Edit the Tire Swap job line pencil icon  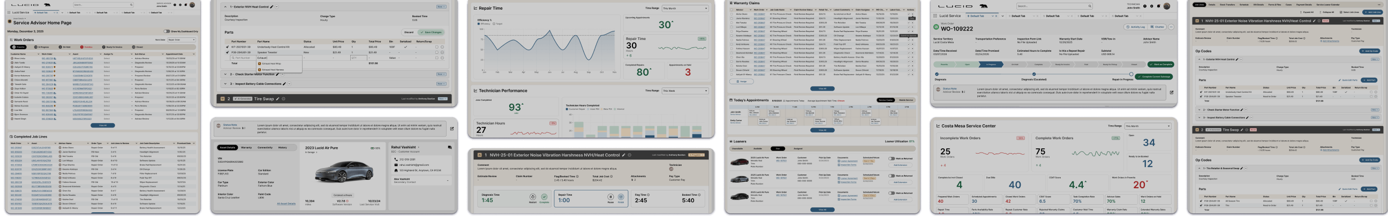(278, 99)
